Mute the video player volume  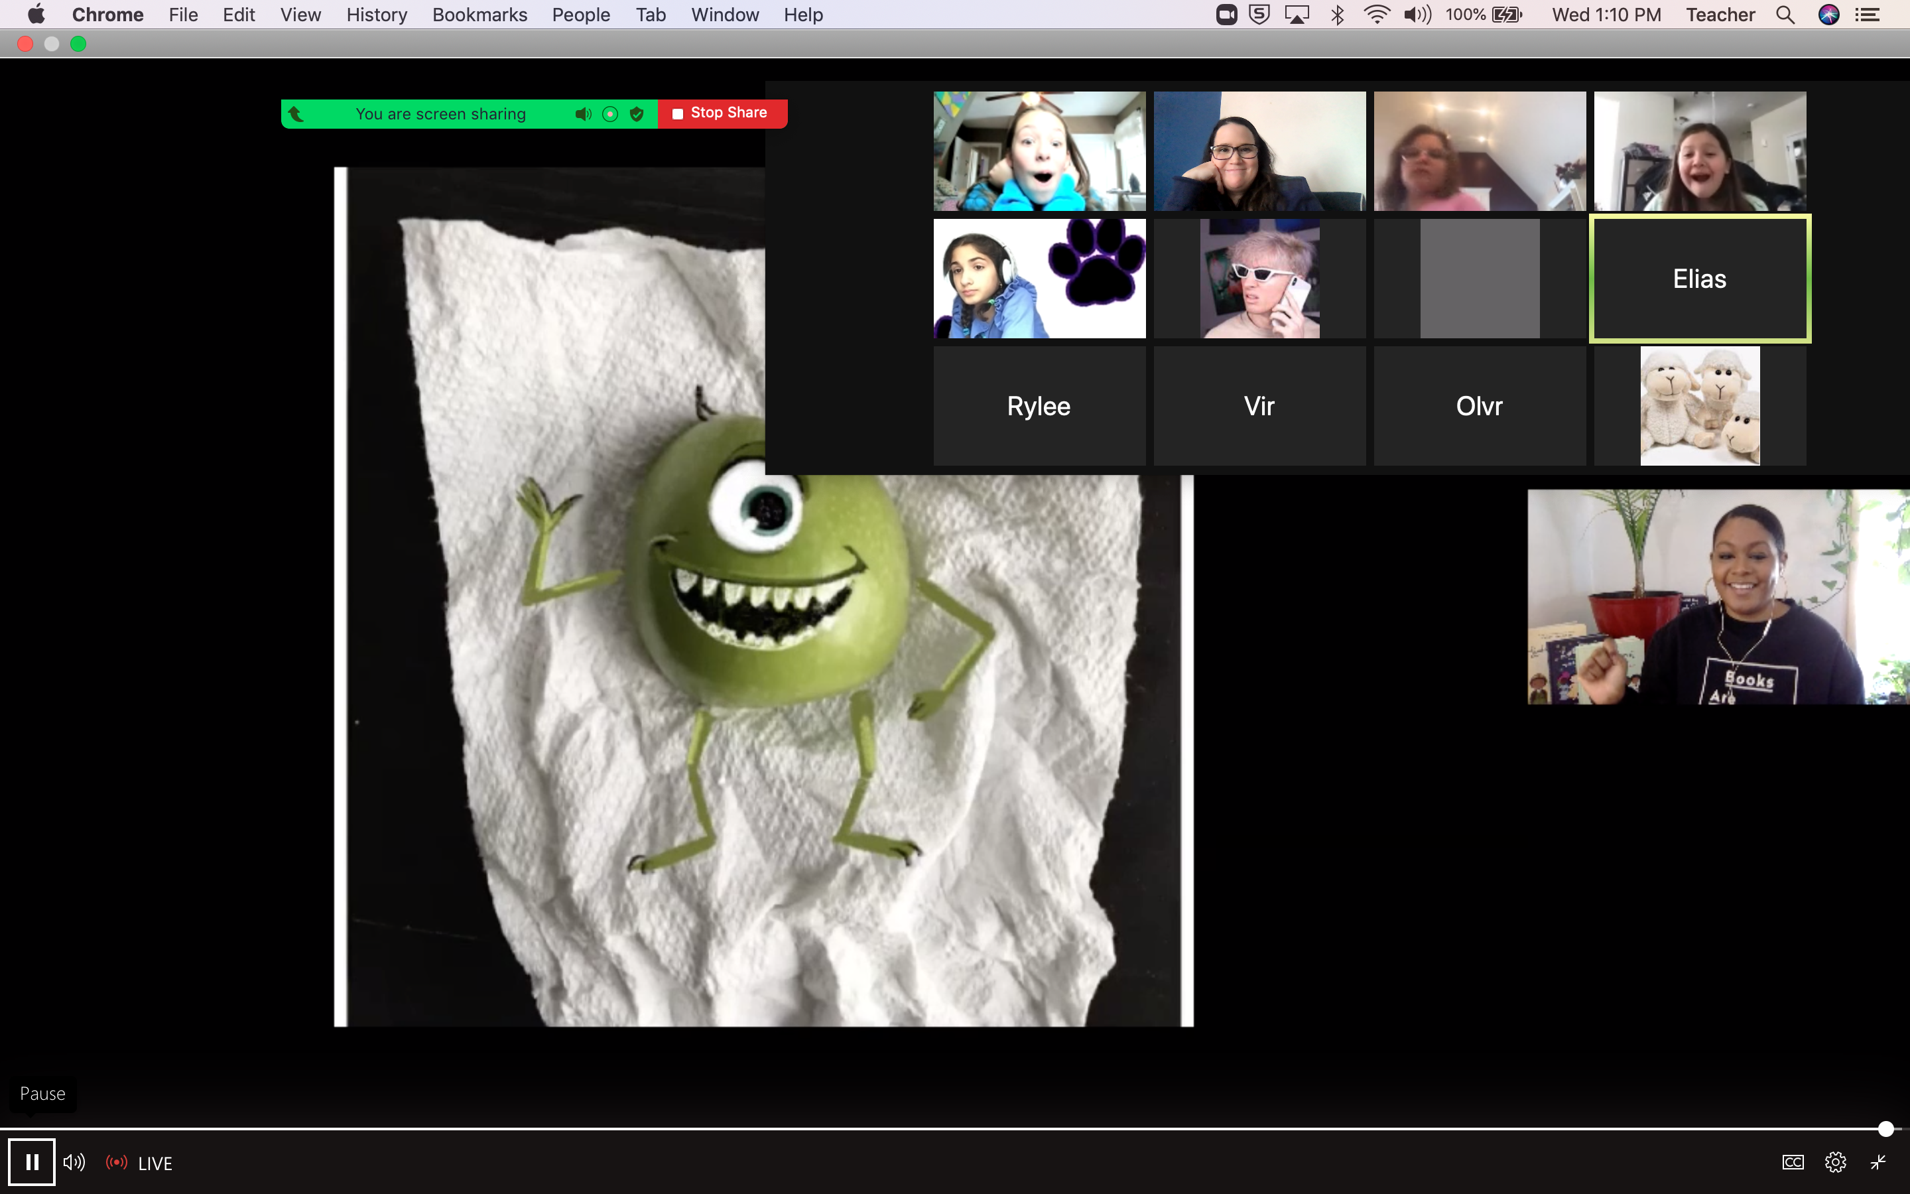coord(74,1162)
